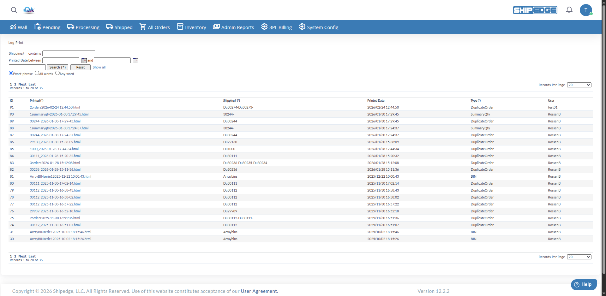Click the Search (*) button
The width and height of the screenshot is (606, 296).
(x=57, y=67)
